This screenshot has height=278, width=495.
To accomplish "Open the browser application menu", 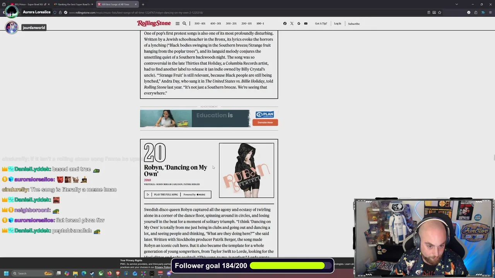I will pos(490,12).
